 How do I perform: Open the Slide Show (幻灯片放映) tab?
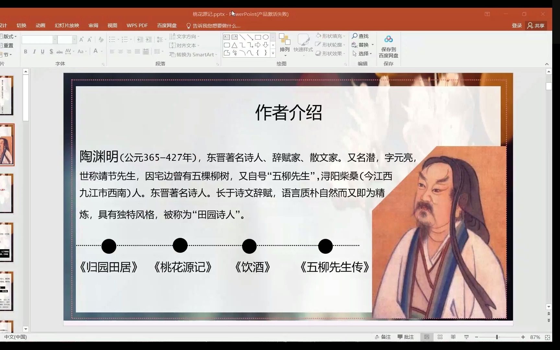pos(67,26)
